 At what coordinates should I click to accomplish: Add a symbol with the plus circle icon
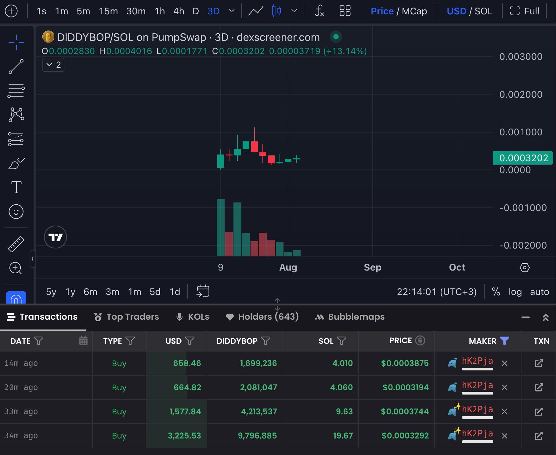11,11
